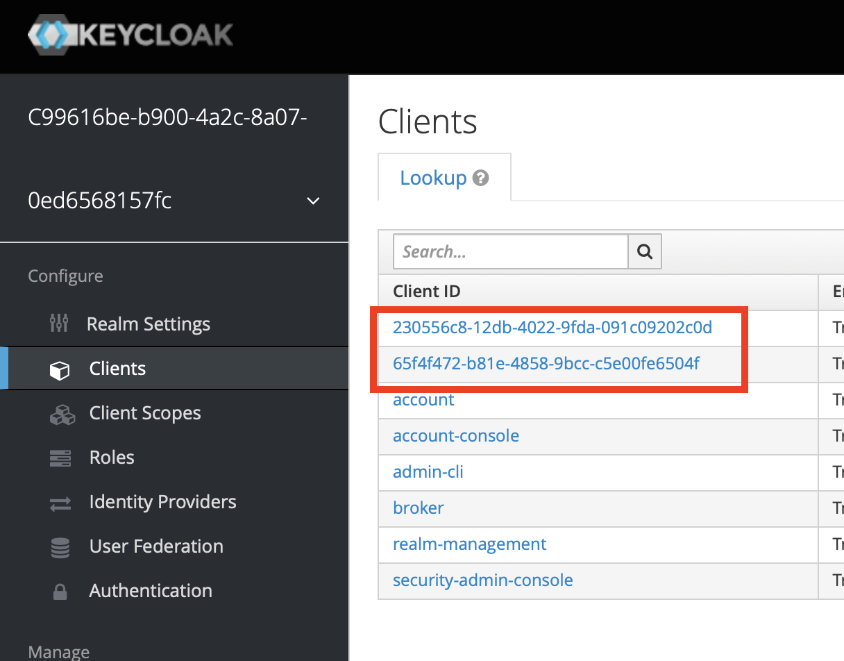The image size is (844, 661).
Task: Open client 230556c8-12db-4022-9fda-091c09202c0d
Action: tap(552, 328)
